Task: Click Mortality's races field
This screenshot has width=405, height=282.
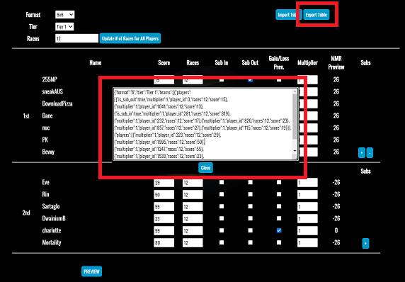Action: point(193,243)
